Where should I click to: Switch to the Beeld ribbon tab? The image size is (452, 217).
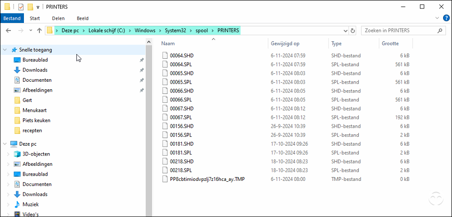83,18
